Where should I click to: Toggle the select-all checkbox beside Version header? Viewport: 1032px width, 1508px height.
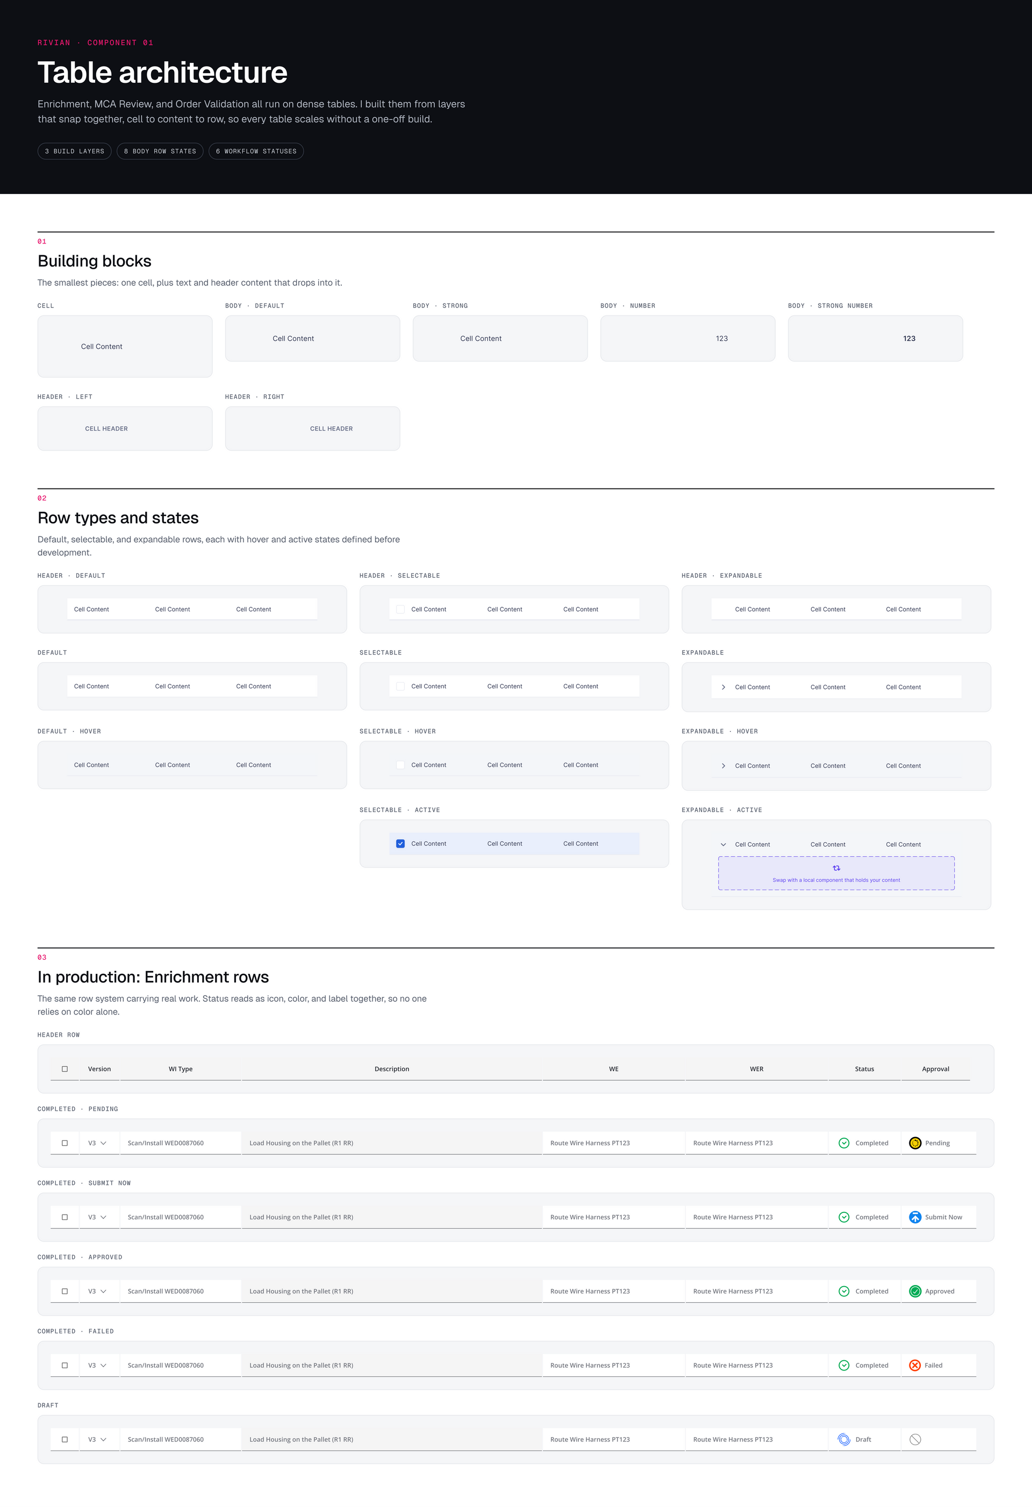click(x=65, y=1068)
